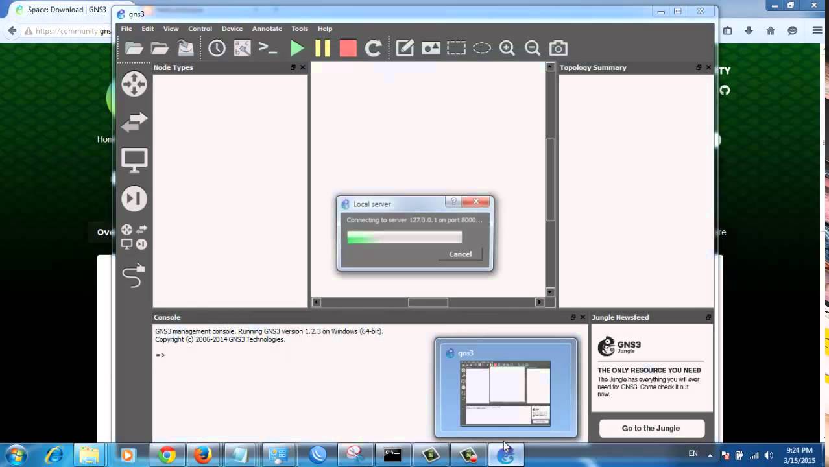Open the File menu
829x467 pixels.
click(126, 29)
